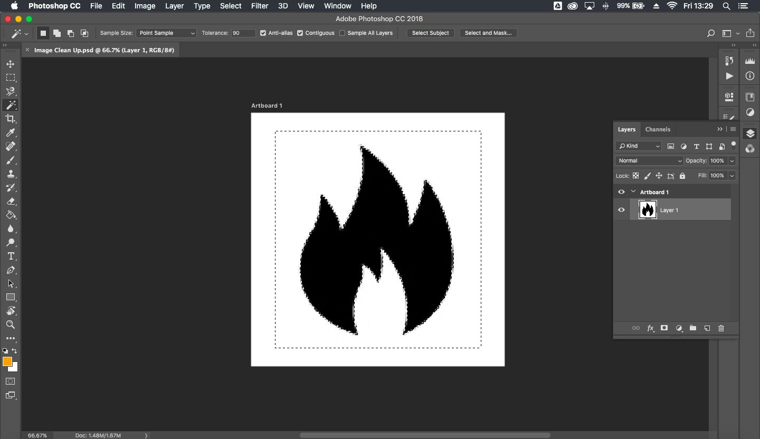
Task: Open the Select menu
Action: coord(231,6)
